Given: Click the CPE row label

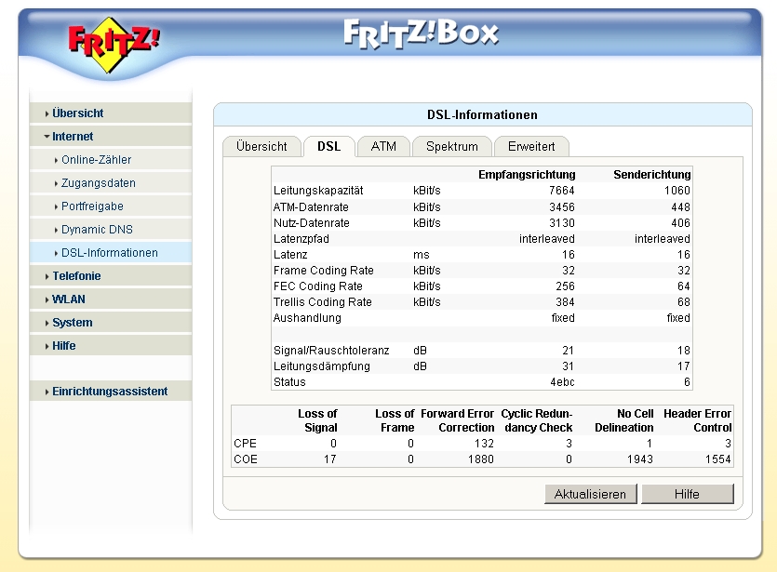Looking at the screenshot, I should click(x=246, y=444).
